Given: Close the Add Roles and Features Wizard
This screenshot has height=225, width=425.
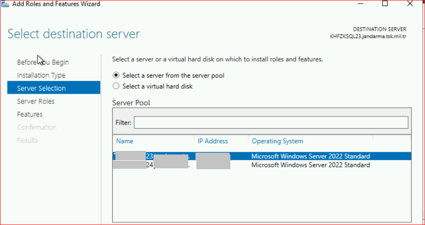Looking at the screenshot, I should 410,4.
